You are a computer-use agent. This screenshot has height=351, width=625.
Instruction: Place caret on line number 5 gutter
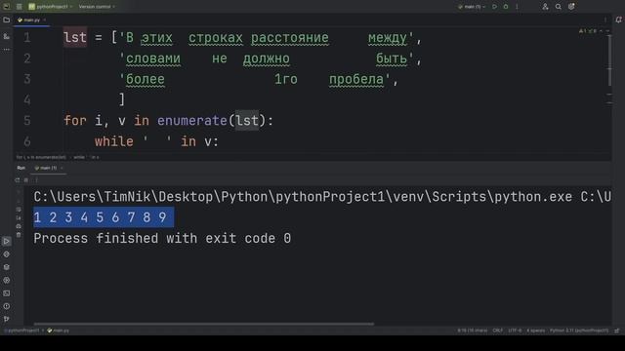click(26, 121)
